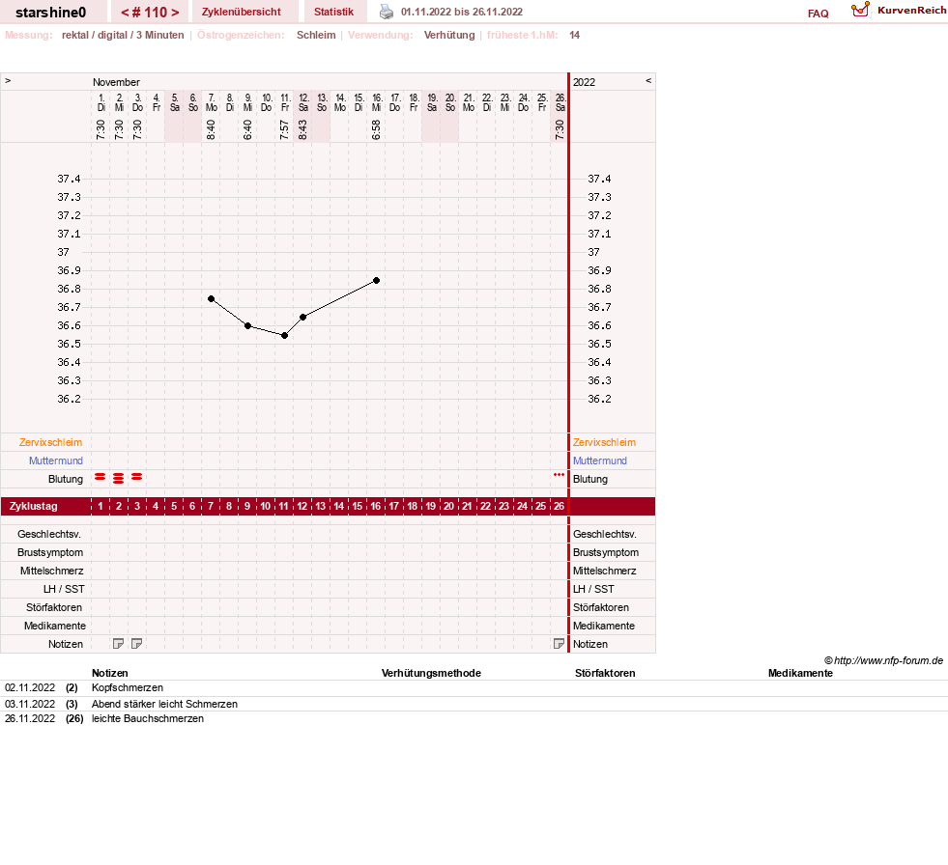
Task: Select temperature point on 7 November
Action: tap(211, 299)
